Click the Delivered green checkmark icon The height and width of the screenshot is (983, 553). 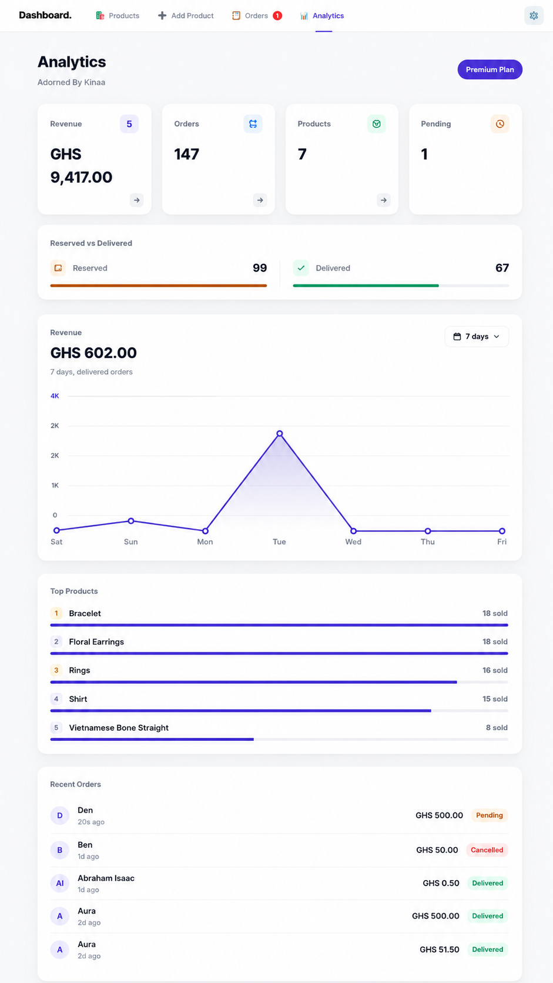point(301,268)
